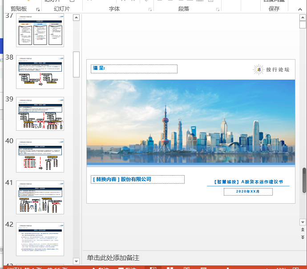Viewport: 307px width, 269px height.
Task: Jump to slide 41 thumbnail
Action: pyautogui.click(x=40, y=197)
